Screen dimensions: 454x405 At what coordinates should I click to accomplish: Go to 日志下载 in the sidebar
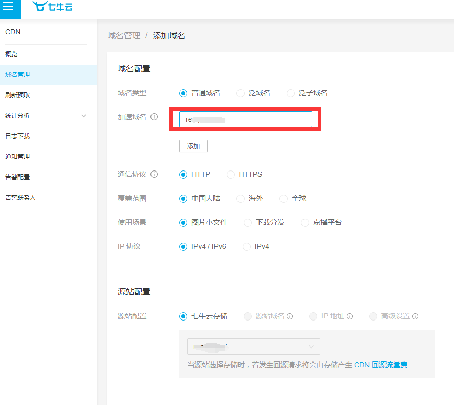[17, 136]
